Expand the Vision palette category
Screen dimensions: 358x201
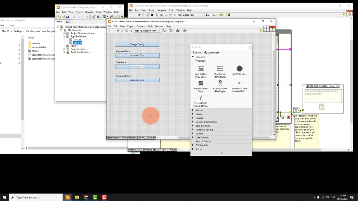pos(192,149)
